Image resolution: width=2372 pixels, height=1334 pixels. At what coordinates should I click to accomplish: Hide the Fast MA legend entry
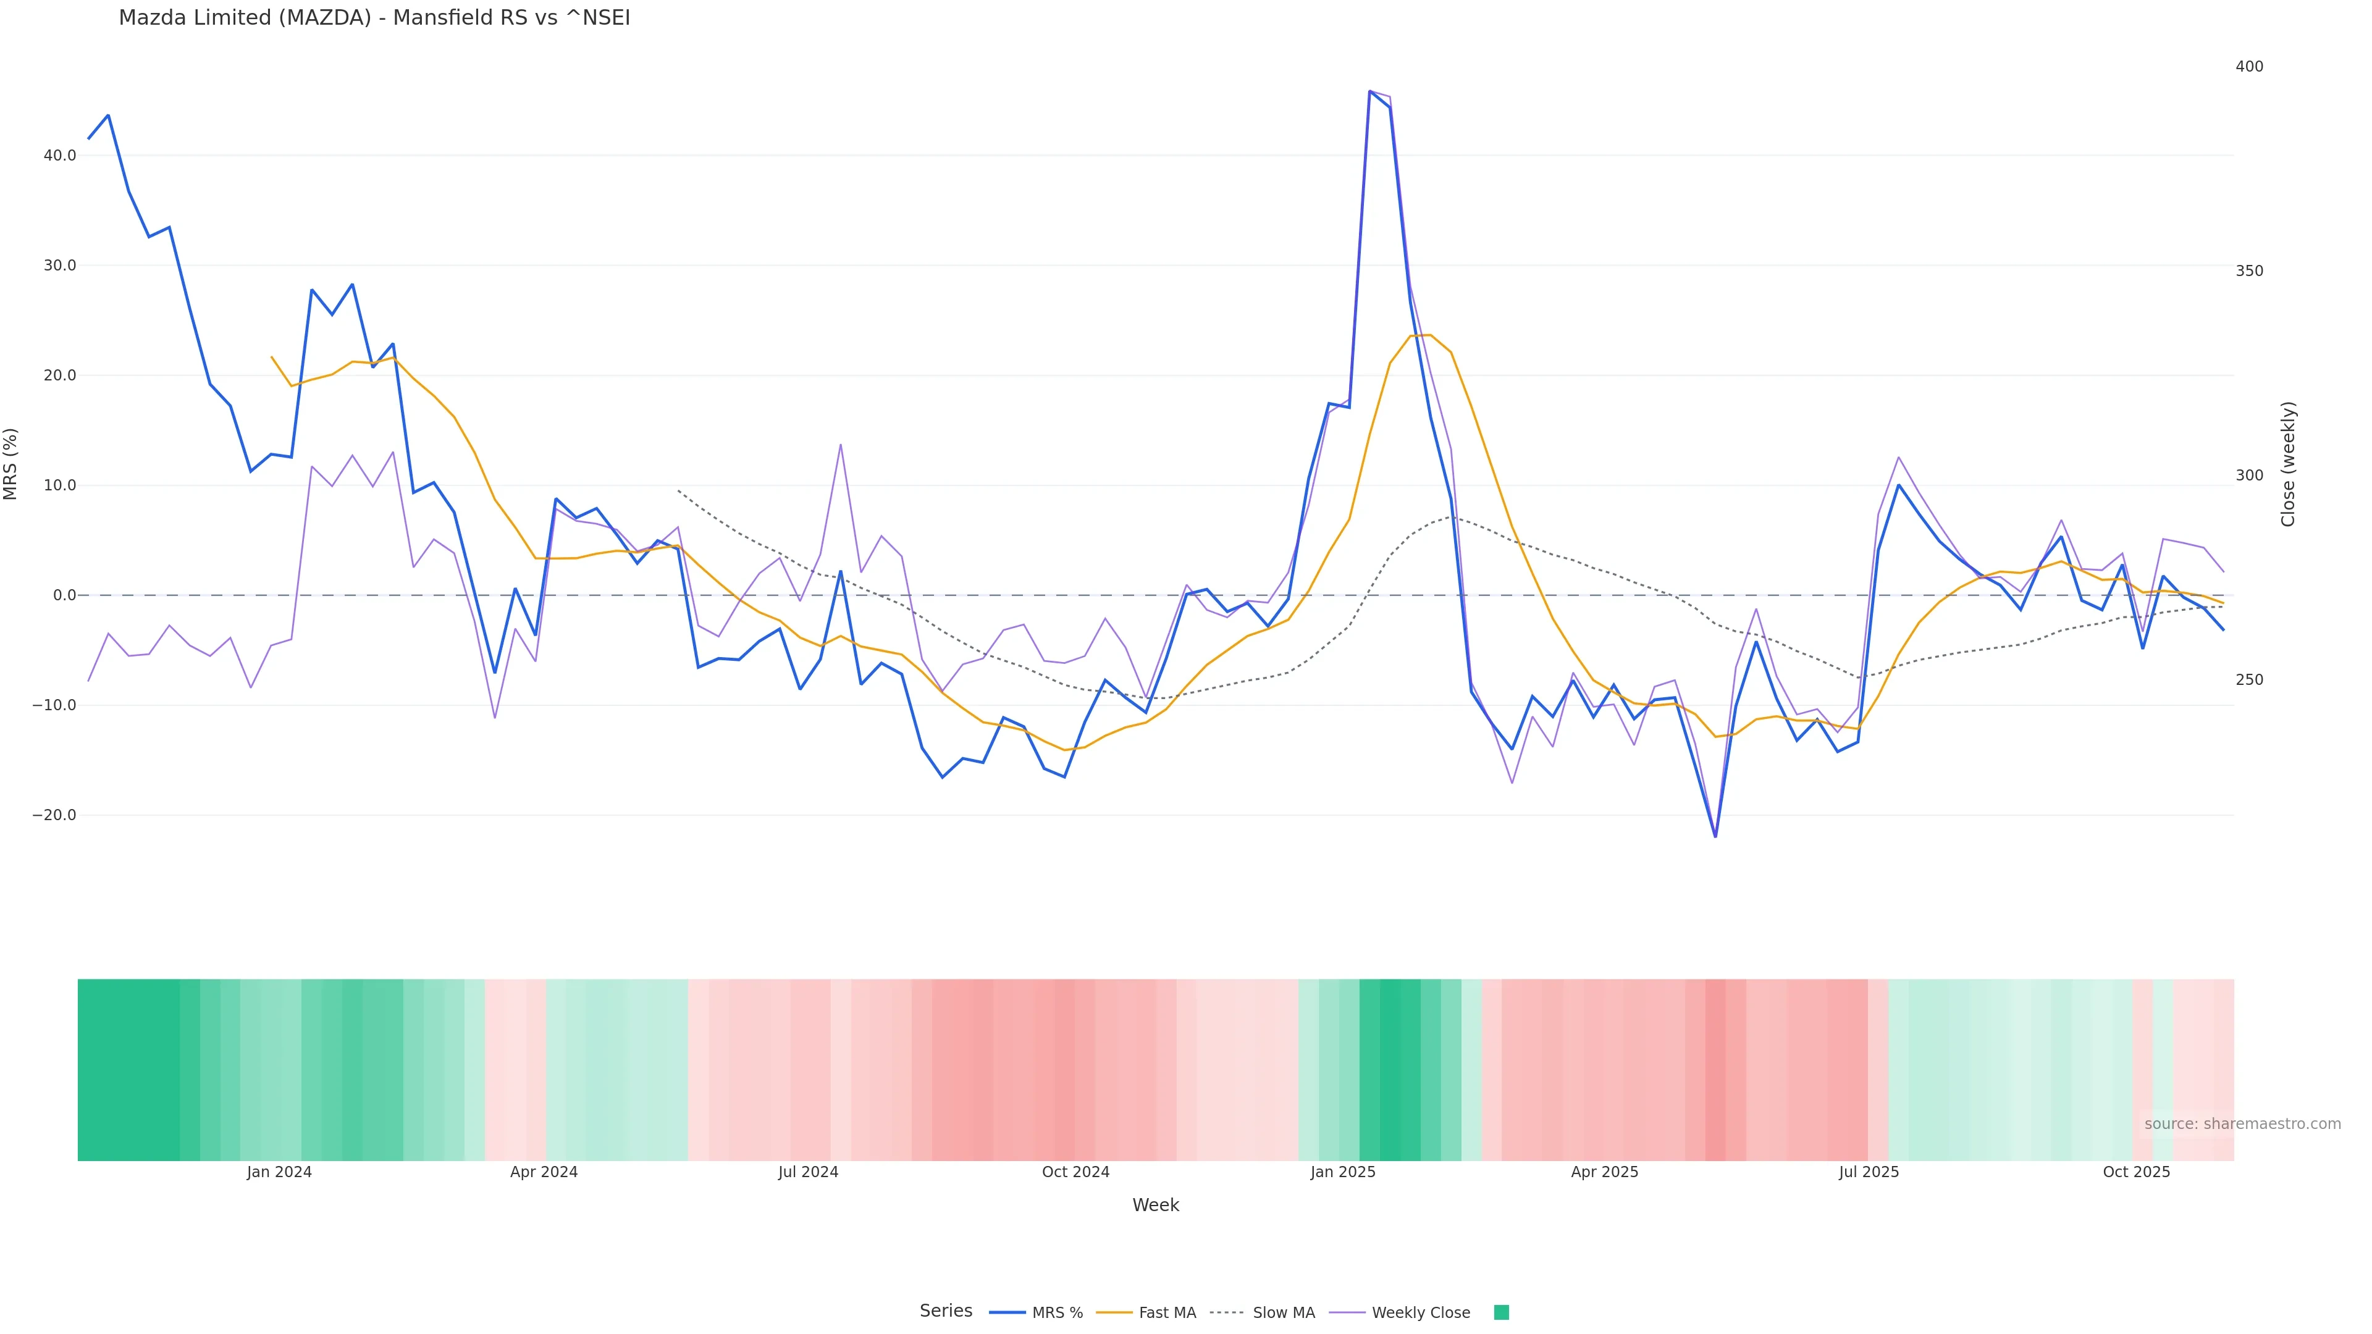(x=1167, y=1313)
